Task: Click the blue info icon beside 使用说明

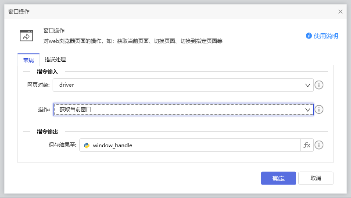Action: (x=309, y=36)
